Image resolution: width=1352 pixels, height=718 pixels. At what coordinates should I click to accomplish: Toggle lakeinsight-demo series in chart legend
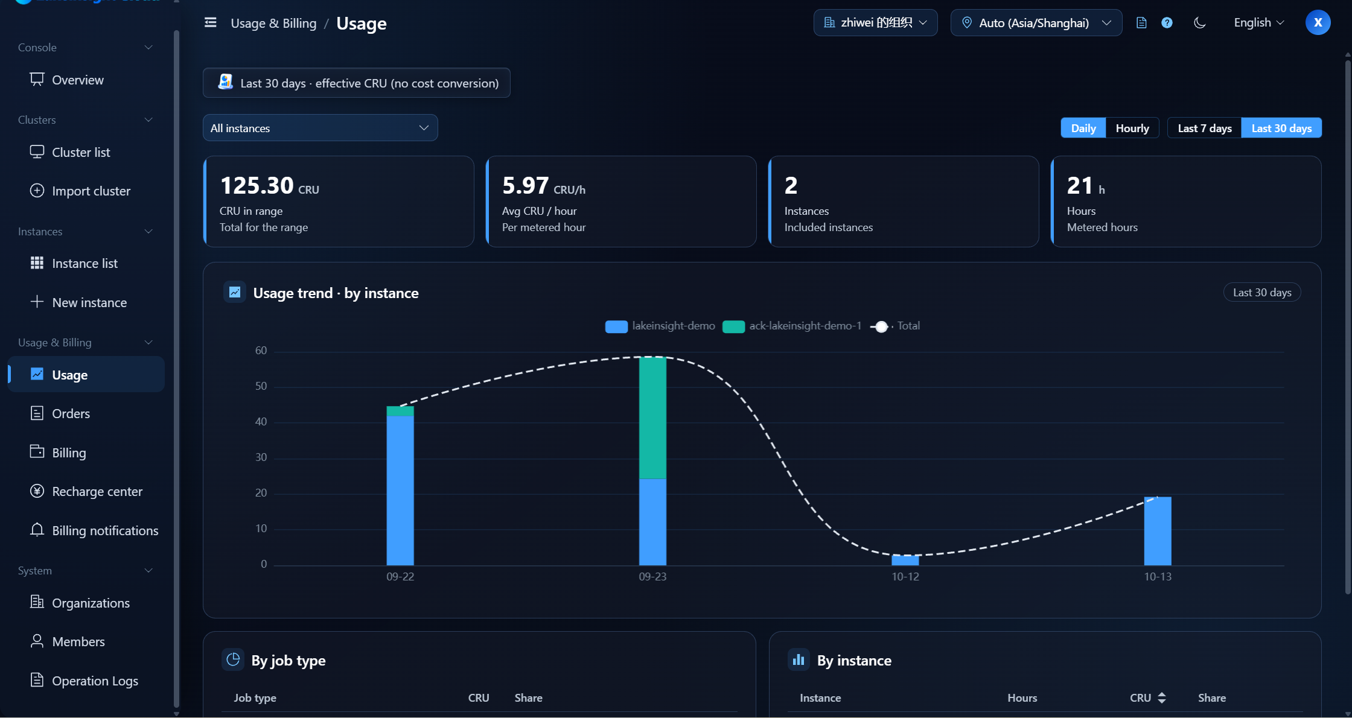tap(660, 326)
